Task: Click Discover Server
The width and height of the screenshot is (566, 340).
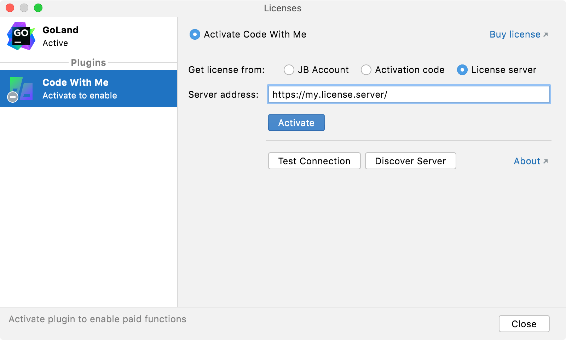Action: pyautogui.click(x=410, y=161)
